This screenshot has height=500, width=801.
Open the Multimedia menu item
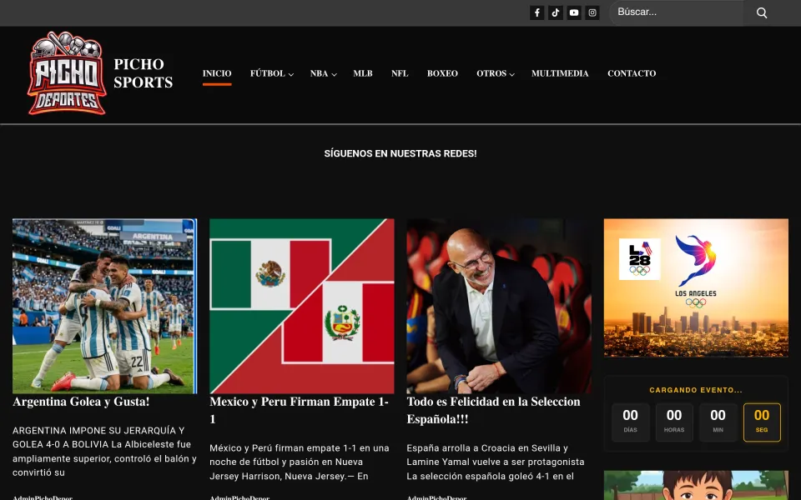(x=560, y=73)
